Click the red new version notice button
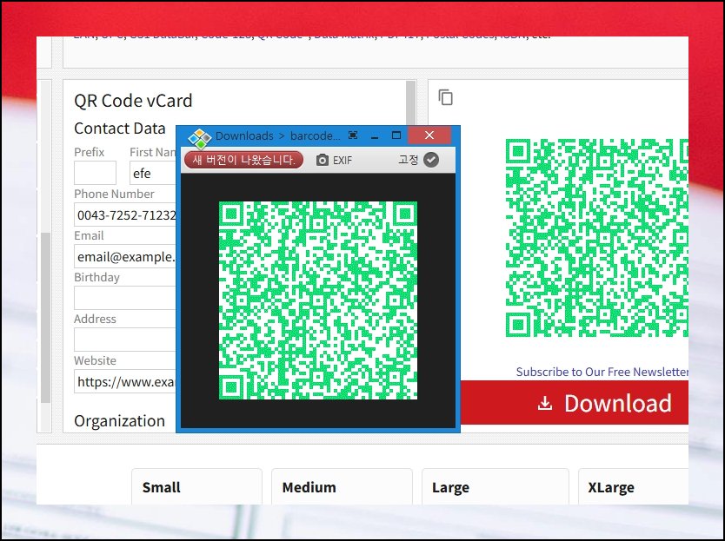725x541 pixels. point(243,160)
